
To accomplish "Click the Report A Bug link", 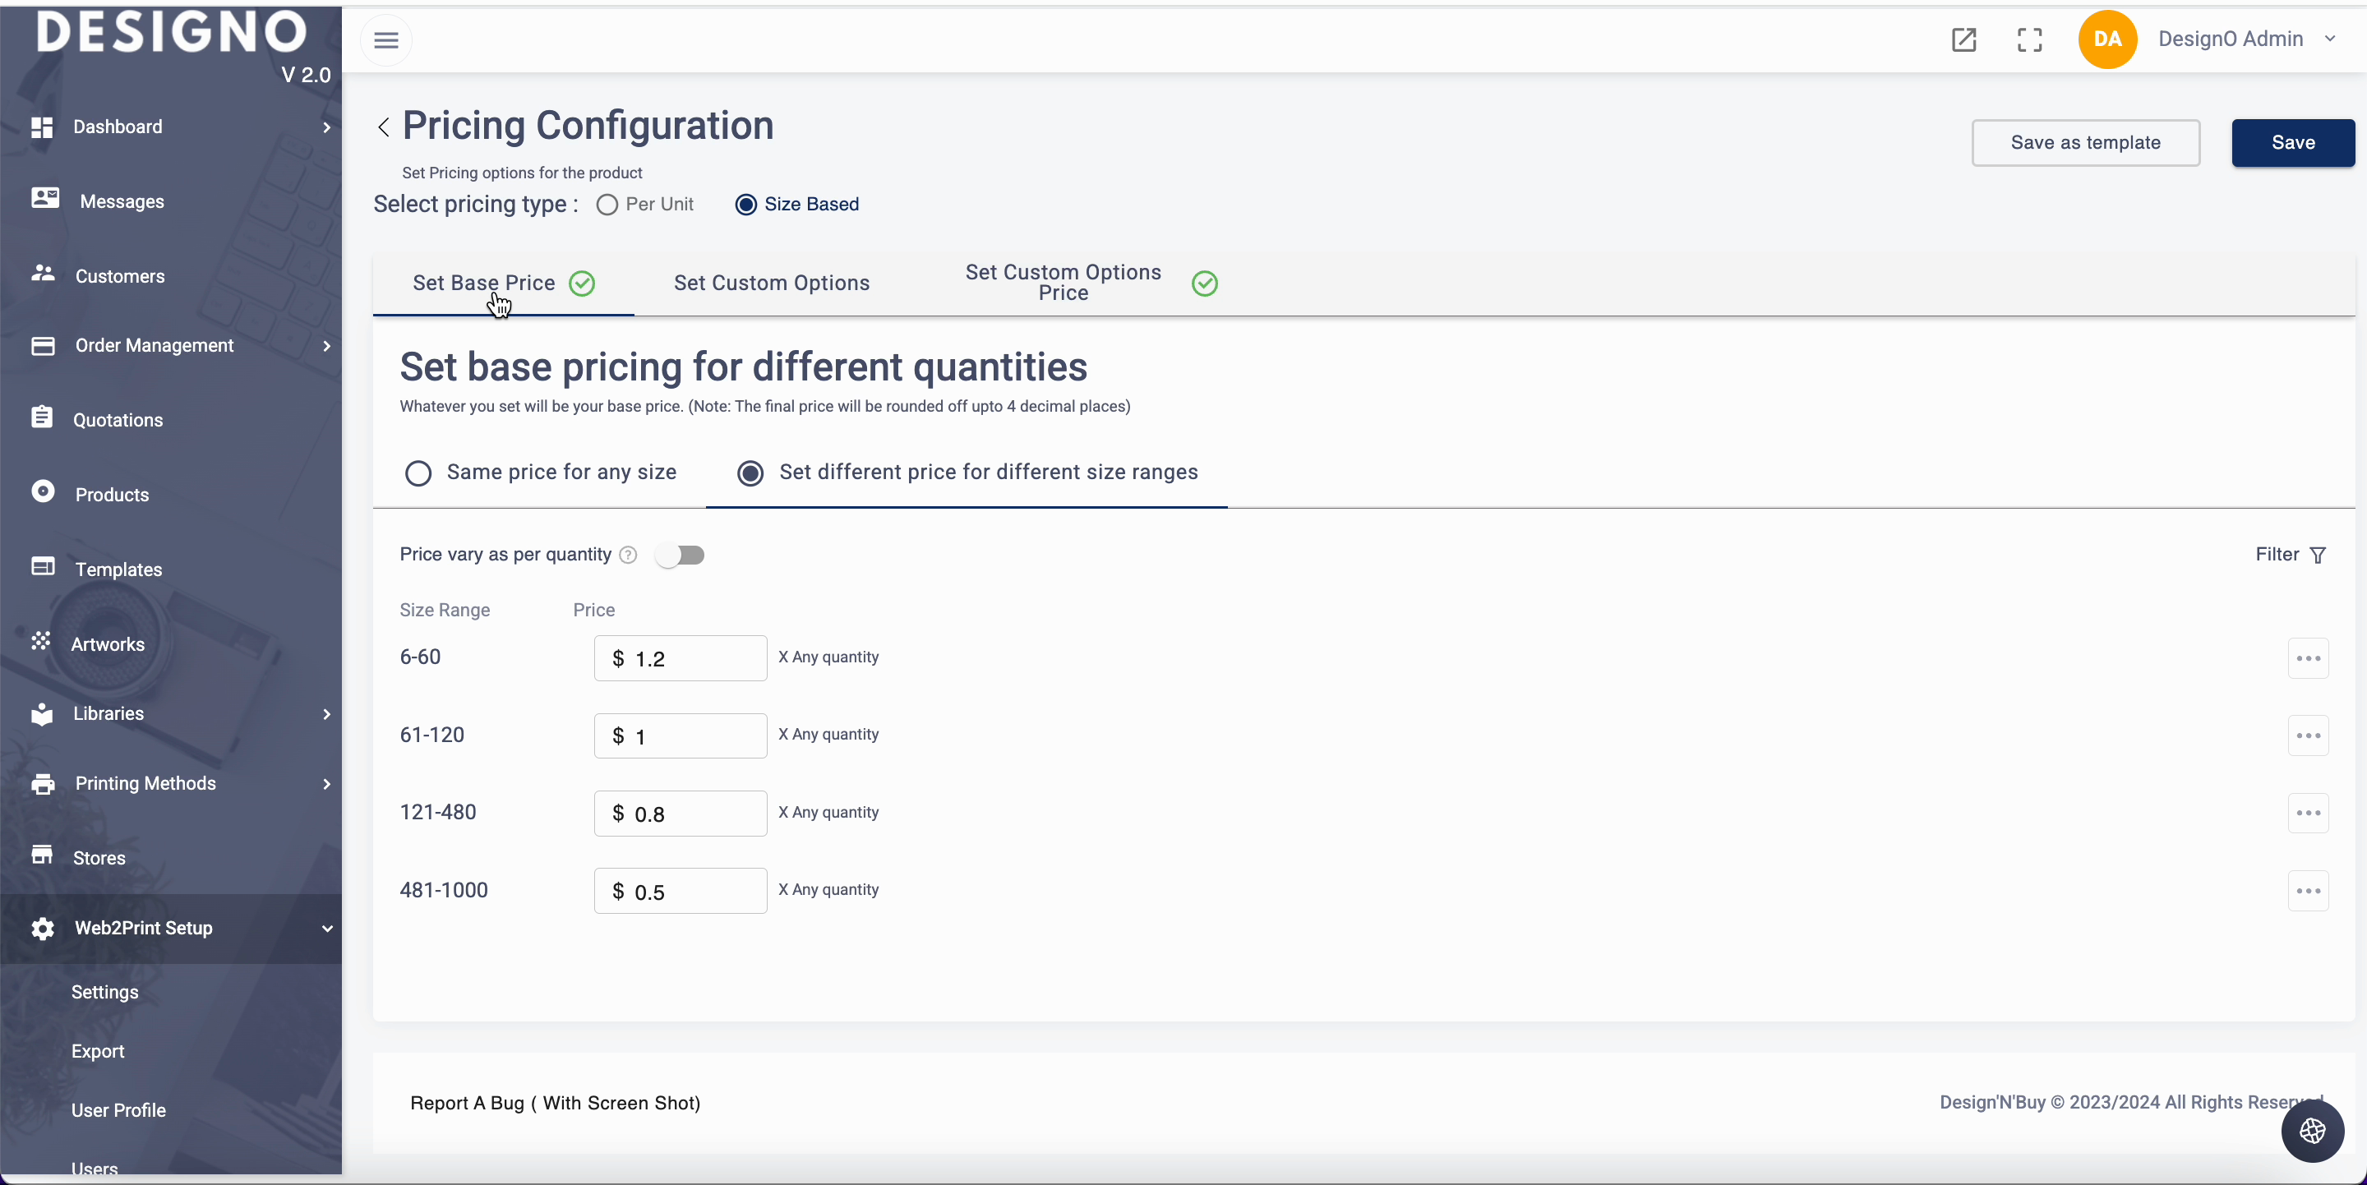I will 555,1104.
